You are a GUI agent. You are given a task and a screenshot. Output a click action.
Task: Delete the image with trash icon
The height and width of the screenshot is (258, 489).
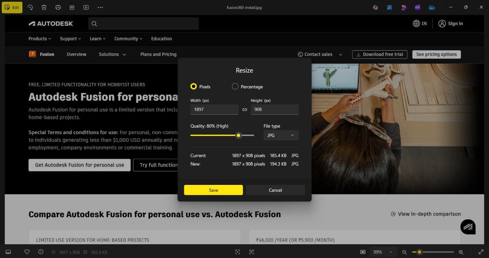tap(44, 7)
